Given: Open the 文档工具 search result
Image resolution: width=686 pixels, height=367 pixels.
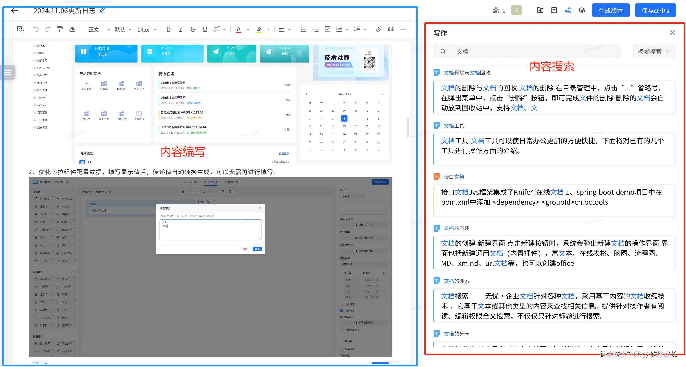Looking at the screenshot, I should [x=454, y=126].
